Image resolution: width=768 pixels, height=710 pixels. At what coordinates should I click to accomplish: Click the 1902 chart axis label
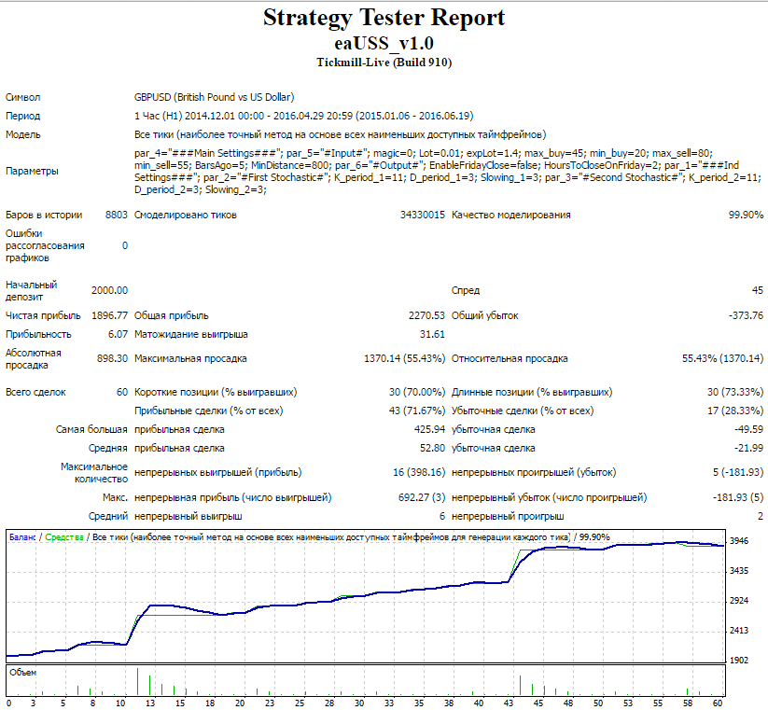[x=739, y=660]
